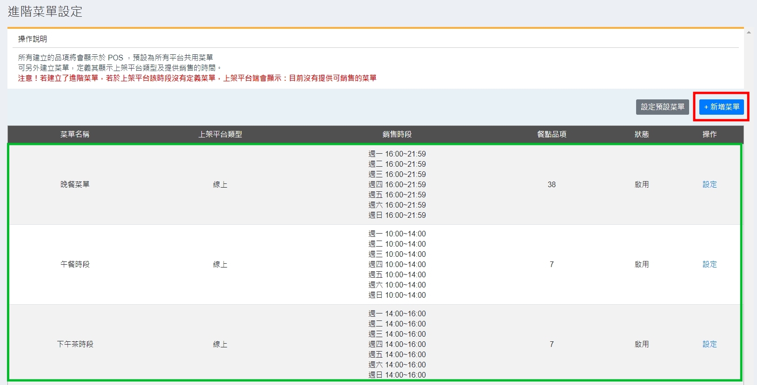Click the '狀態' column header
The height and width of the screenshot is (385, 757).
click(641, 134)
